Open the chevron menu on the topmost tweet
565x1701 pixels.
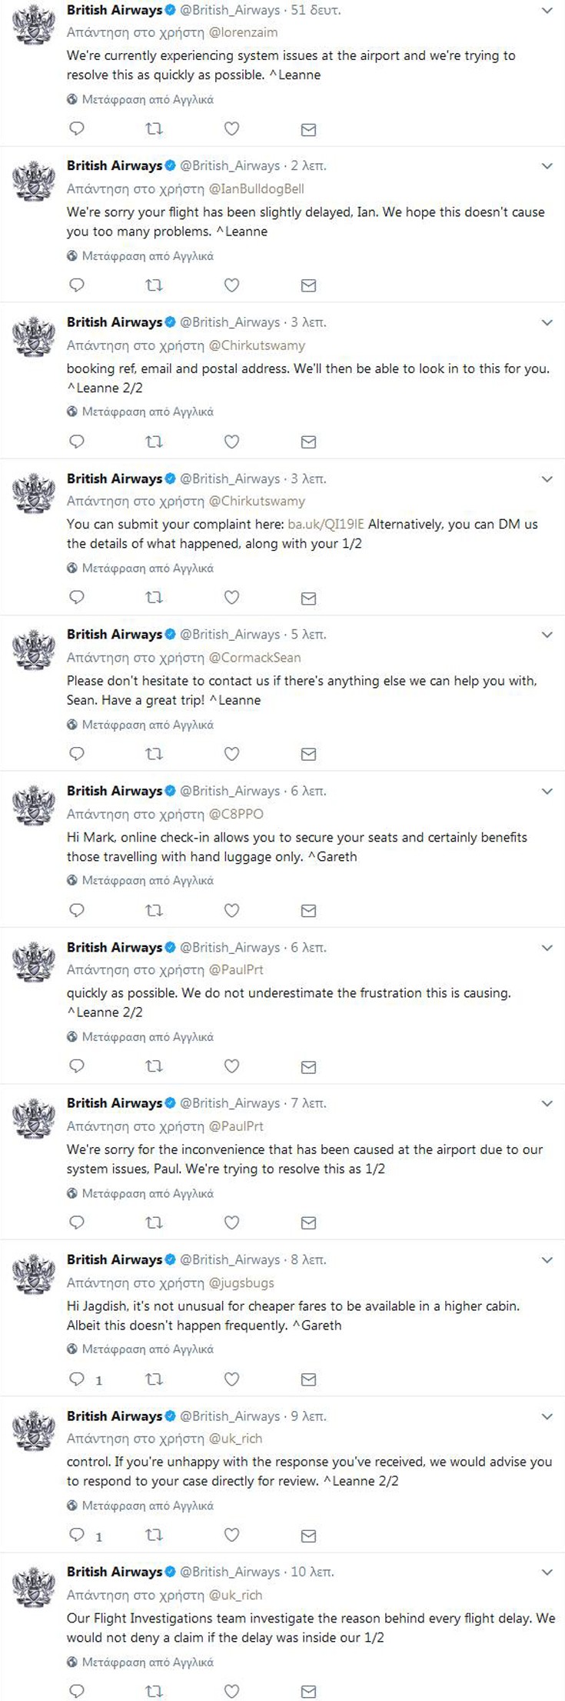pyautogui.click(x=548, y=10)
